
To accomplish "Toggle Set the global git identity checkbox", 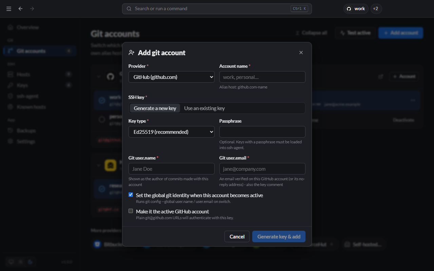I will tap(131, 195).
